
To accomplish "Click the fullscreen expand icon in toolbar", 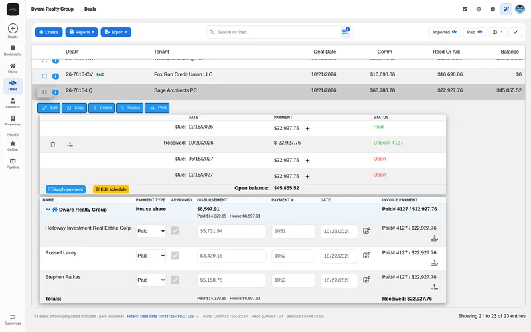I will (x=516, y=32).
